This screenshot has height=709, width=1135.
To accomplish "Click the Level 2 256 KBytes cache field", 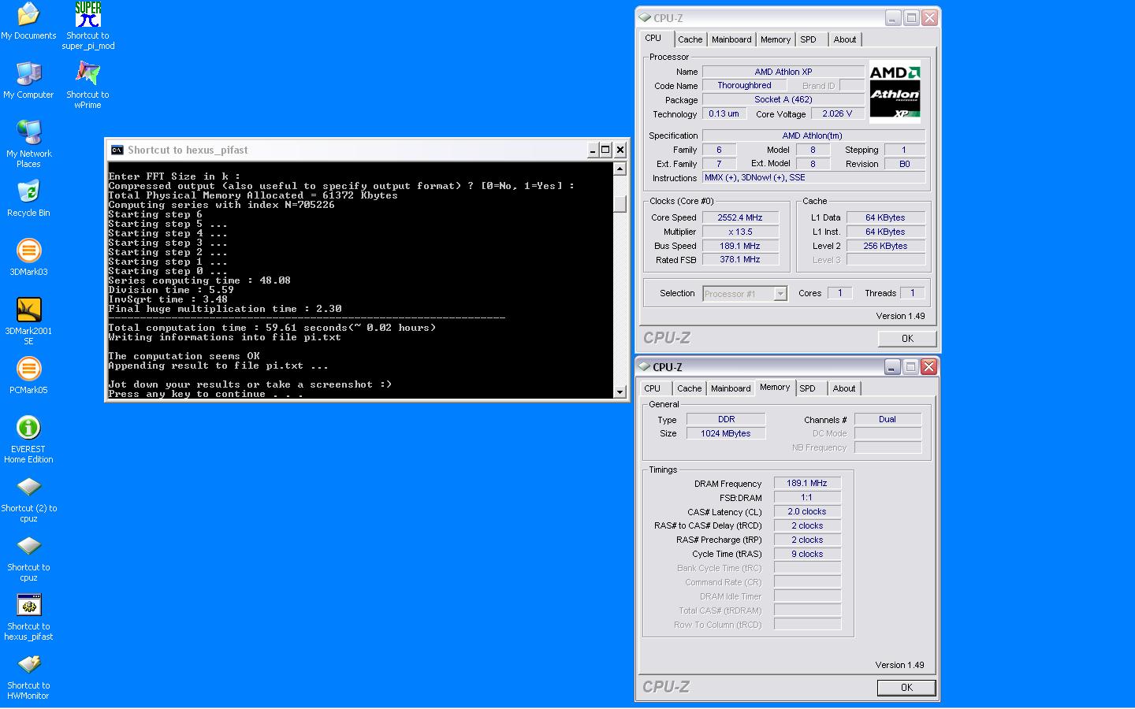I will [885, 246].
